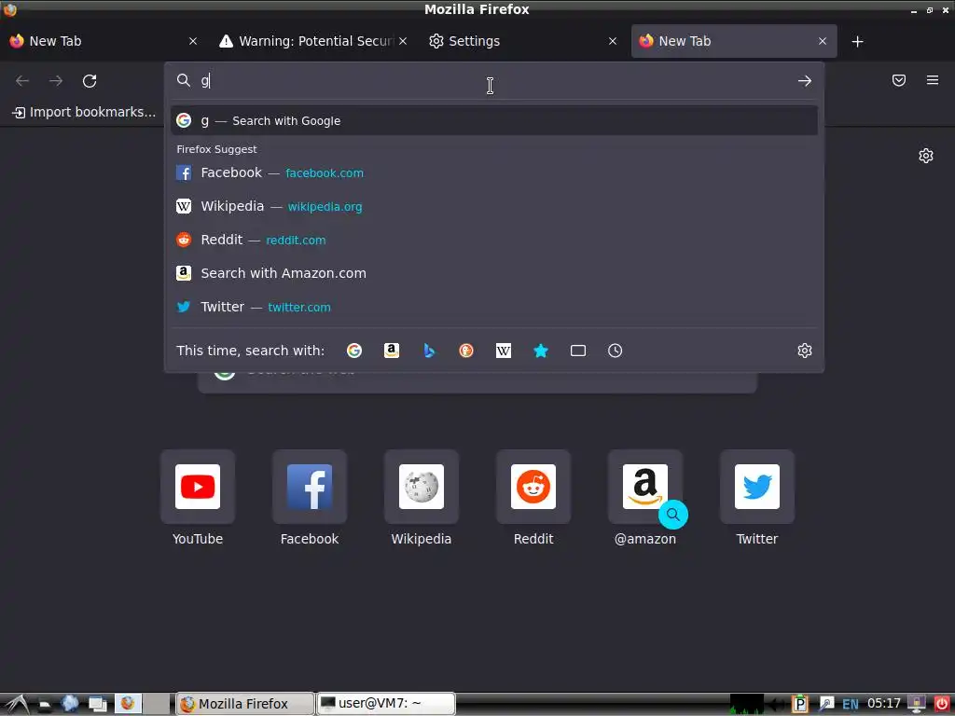Switch to Mozilla Firefox taskbar window

point(245,704)
